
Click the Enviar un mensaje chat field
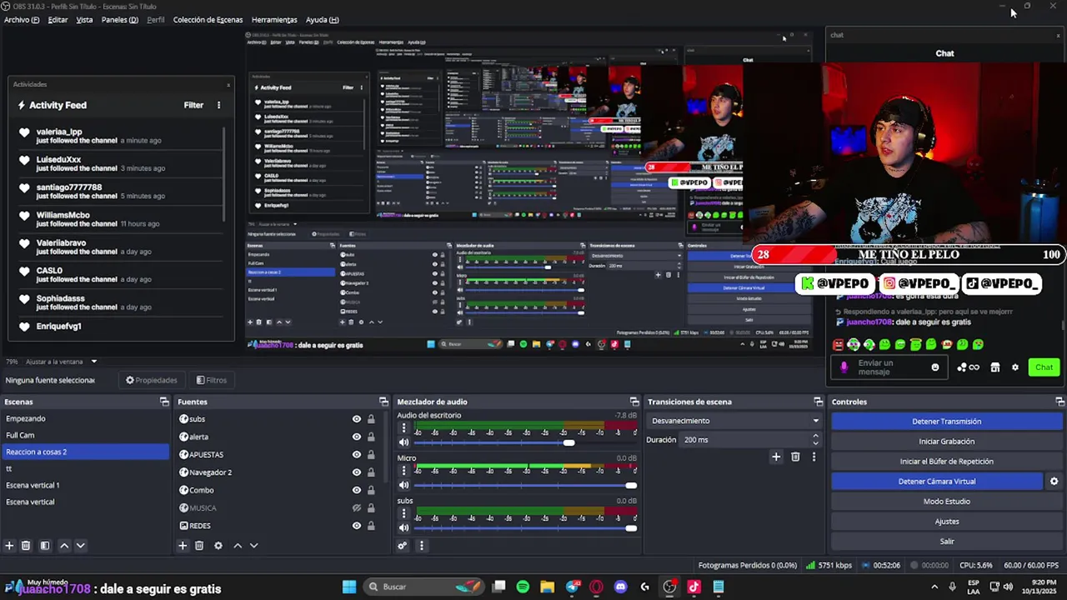point(889,367)
